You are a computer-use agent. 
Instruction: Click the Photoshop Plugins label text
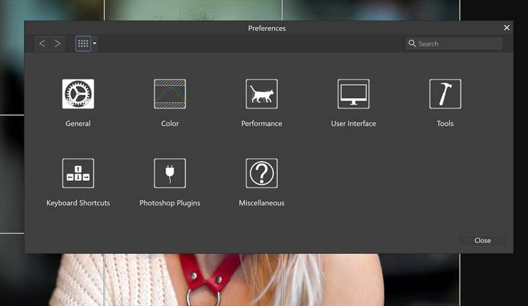[x=170, y=203]
